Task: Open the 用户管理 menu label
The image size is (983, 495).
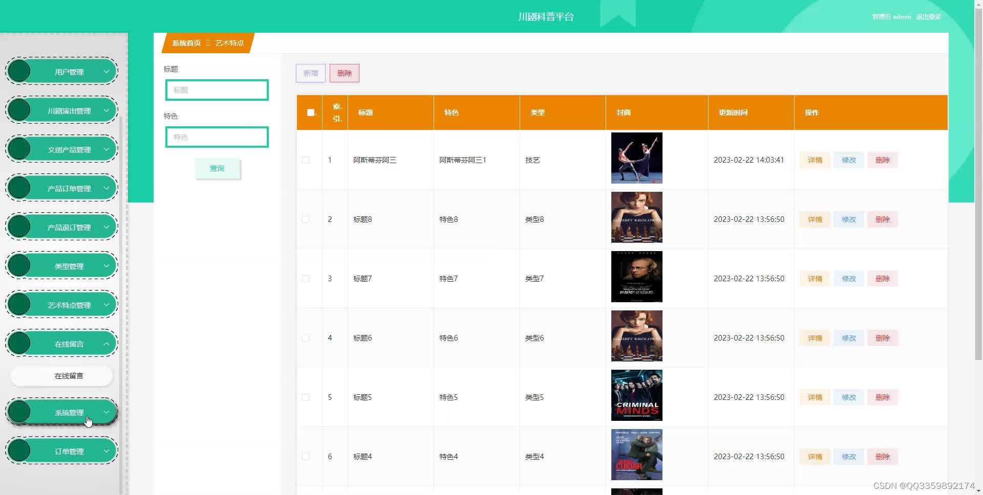Action: coord(69,72)
